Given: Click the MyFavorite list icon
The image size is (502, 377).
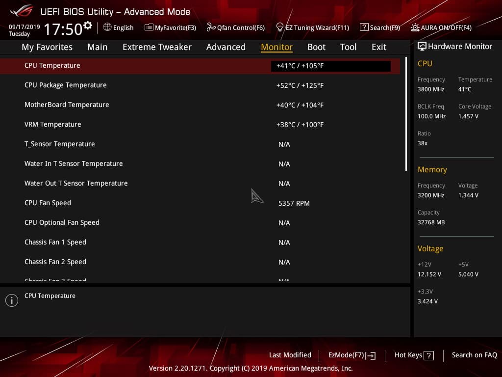Looking at the screenshot, I should 149,27.
